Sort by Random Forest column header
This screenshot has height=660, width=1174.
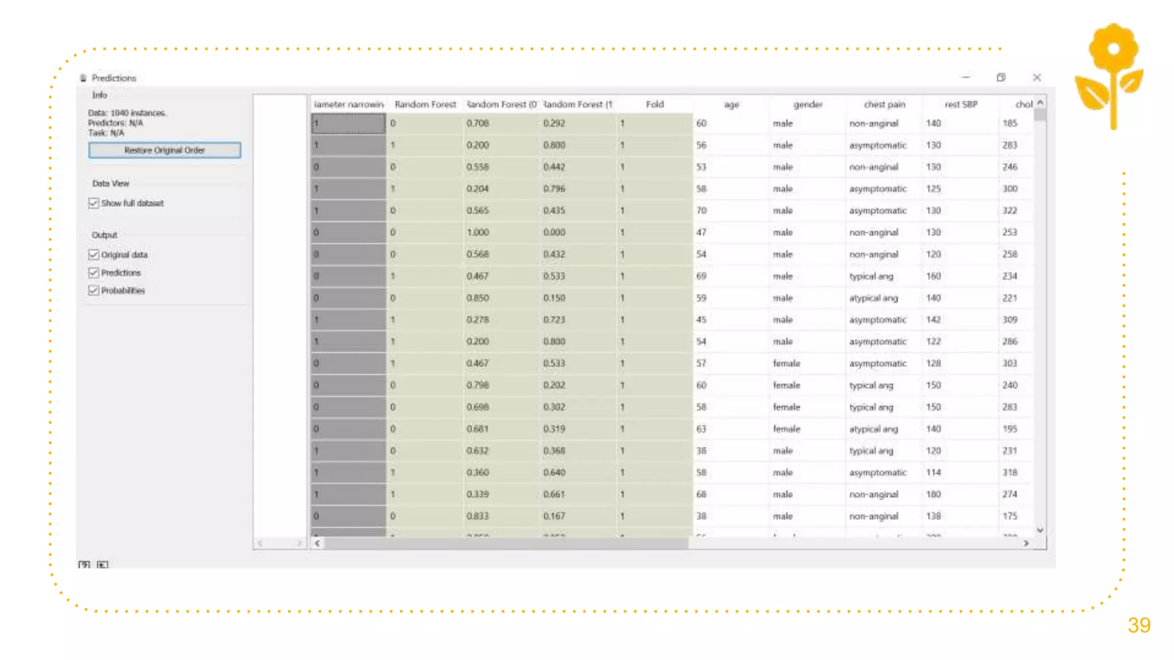(x=425, y=104)
